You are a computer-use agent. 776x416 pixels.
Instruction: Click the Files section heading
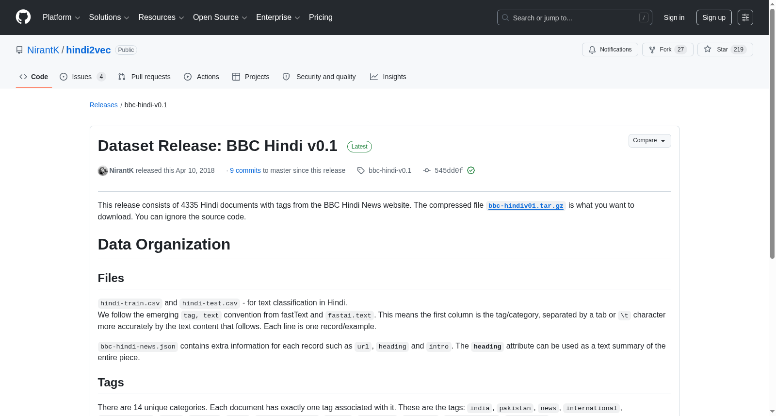tap(111, 278)
